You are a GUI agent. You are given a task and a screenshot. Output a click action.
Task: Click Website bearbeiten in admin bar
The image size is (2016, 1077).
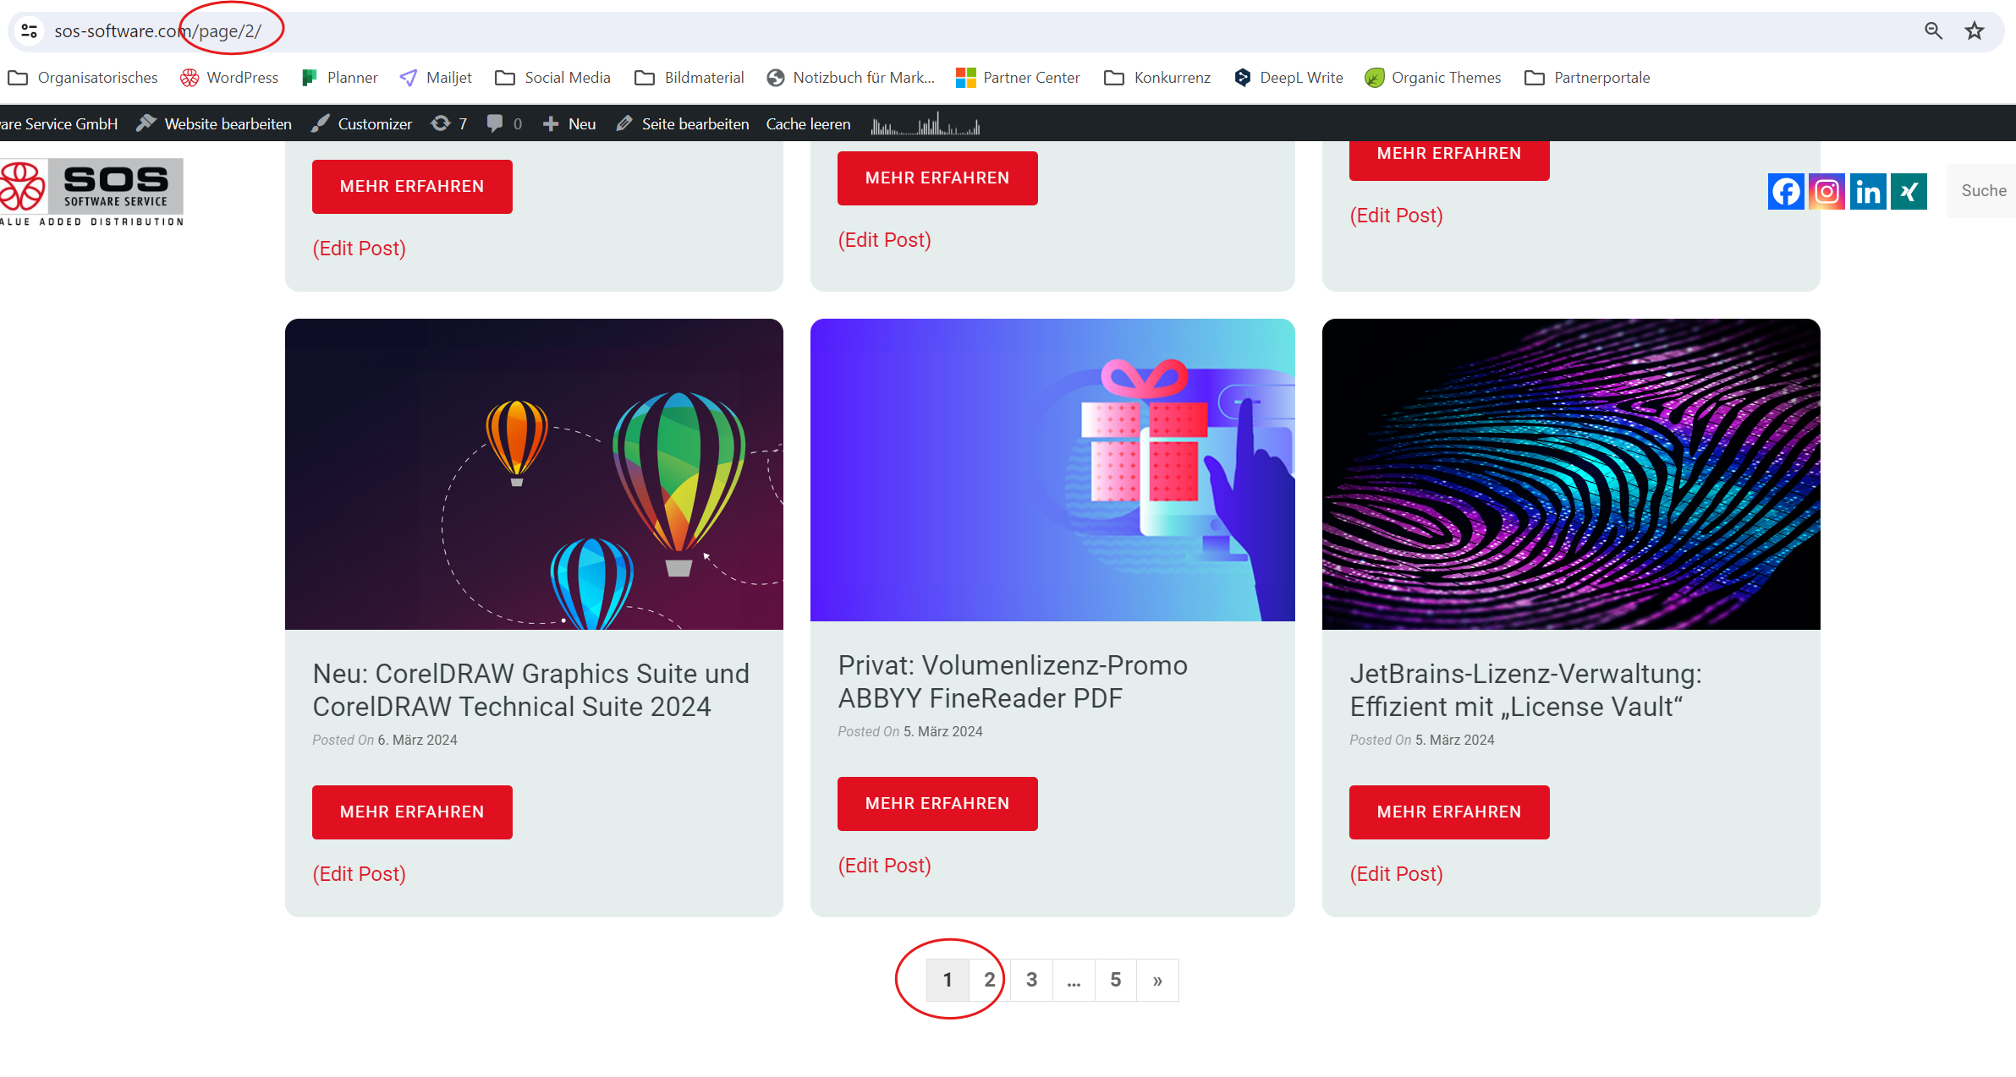pyautogui.click(x=214, y=124)
